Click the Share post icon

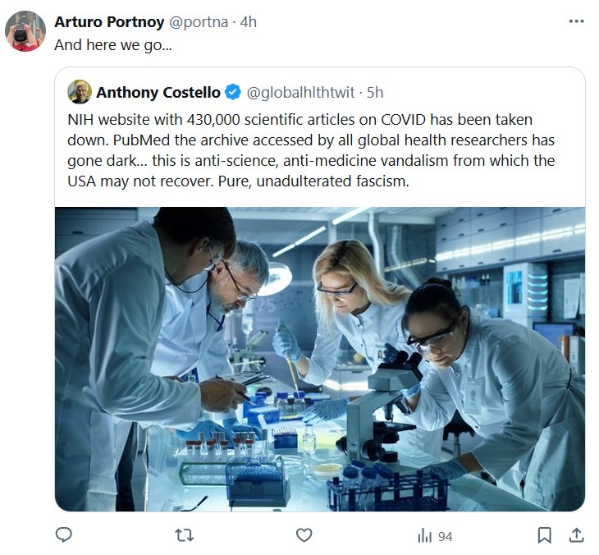[577, 535]
